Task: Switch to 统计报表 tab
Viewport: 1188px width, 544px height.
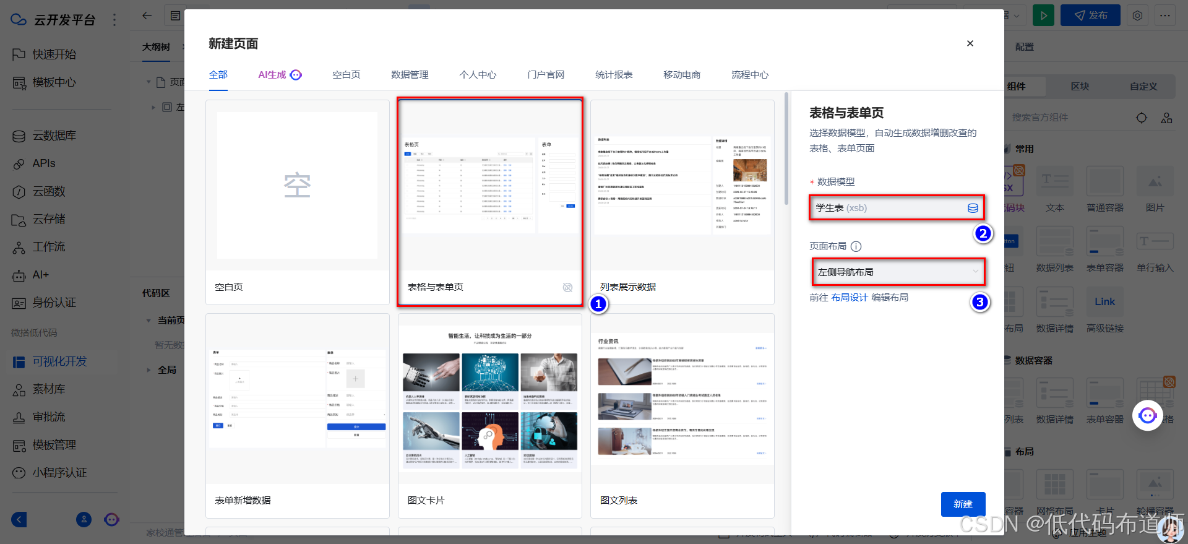Action: [614, 75]
